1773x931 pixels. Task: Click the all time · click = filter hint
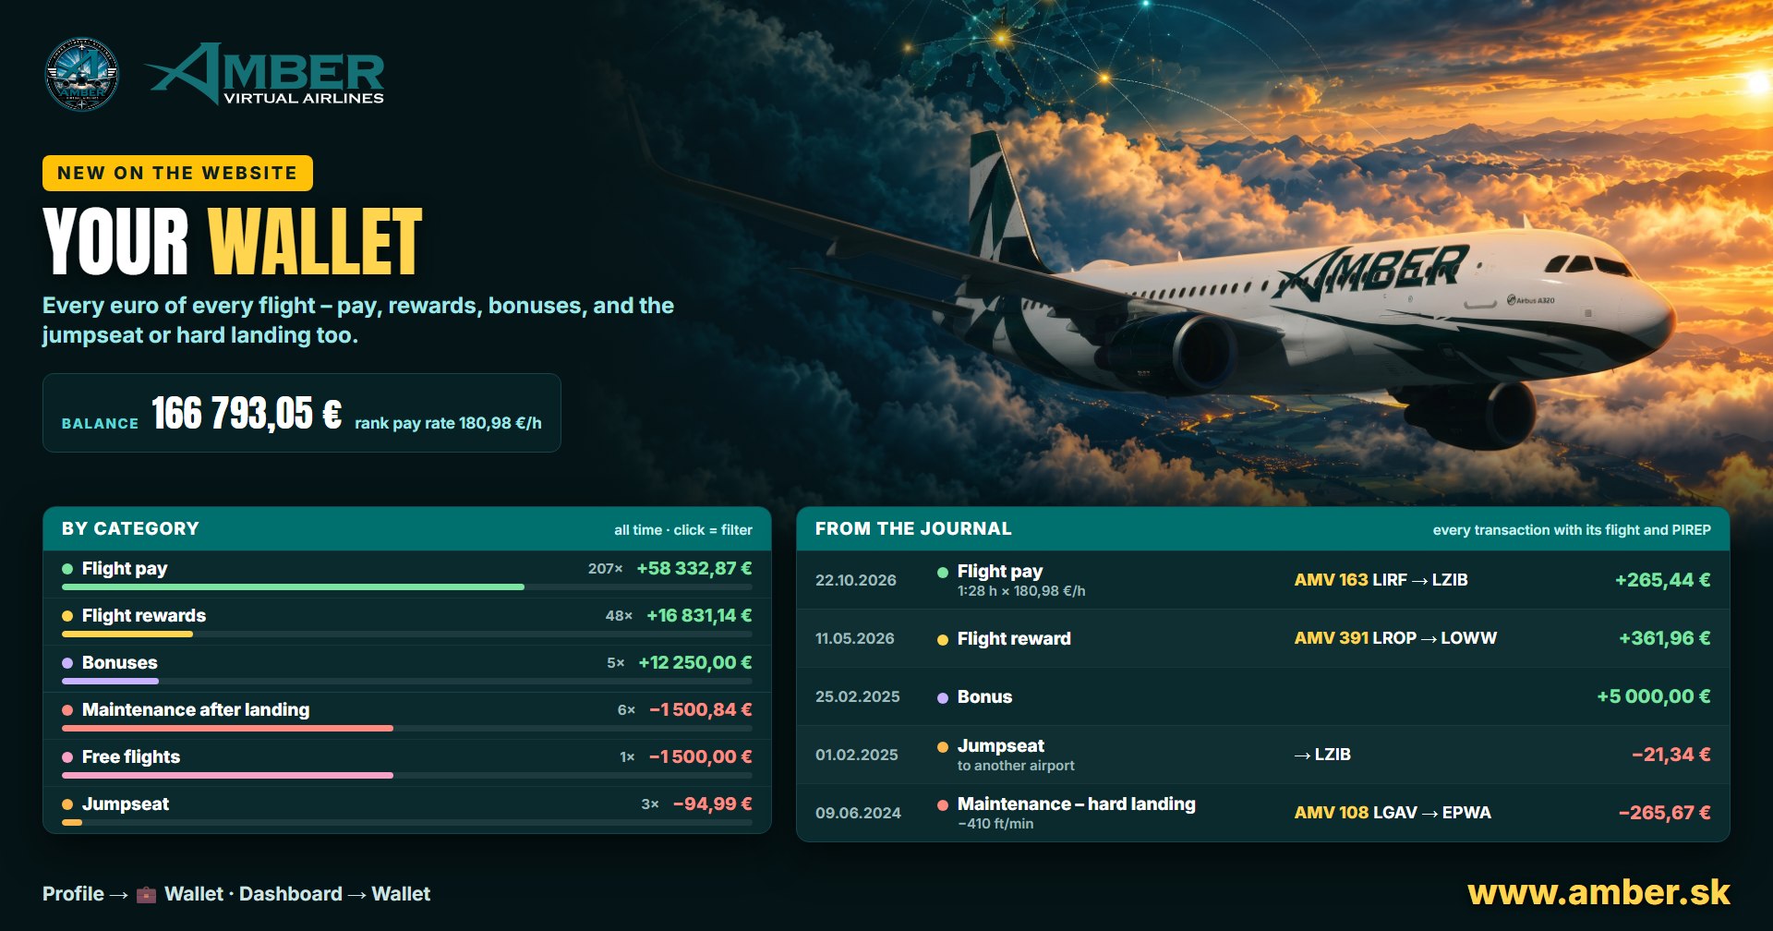click(683, 530)
